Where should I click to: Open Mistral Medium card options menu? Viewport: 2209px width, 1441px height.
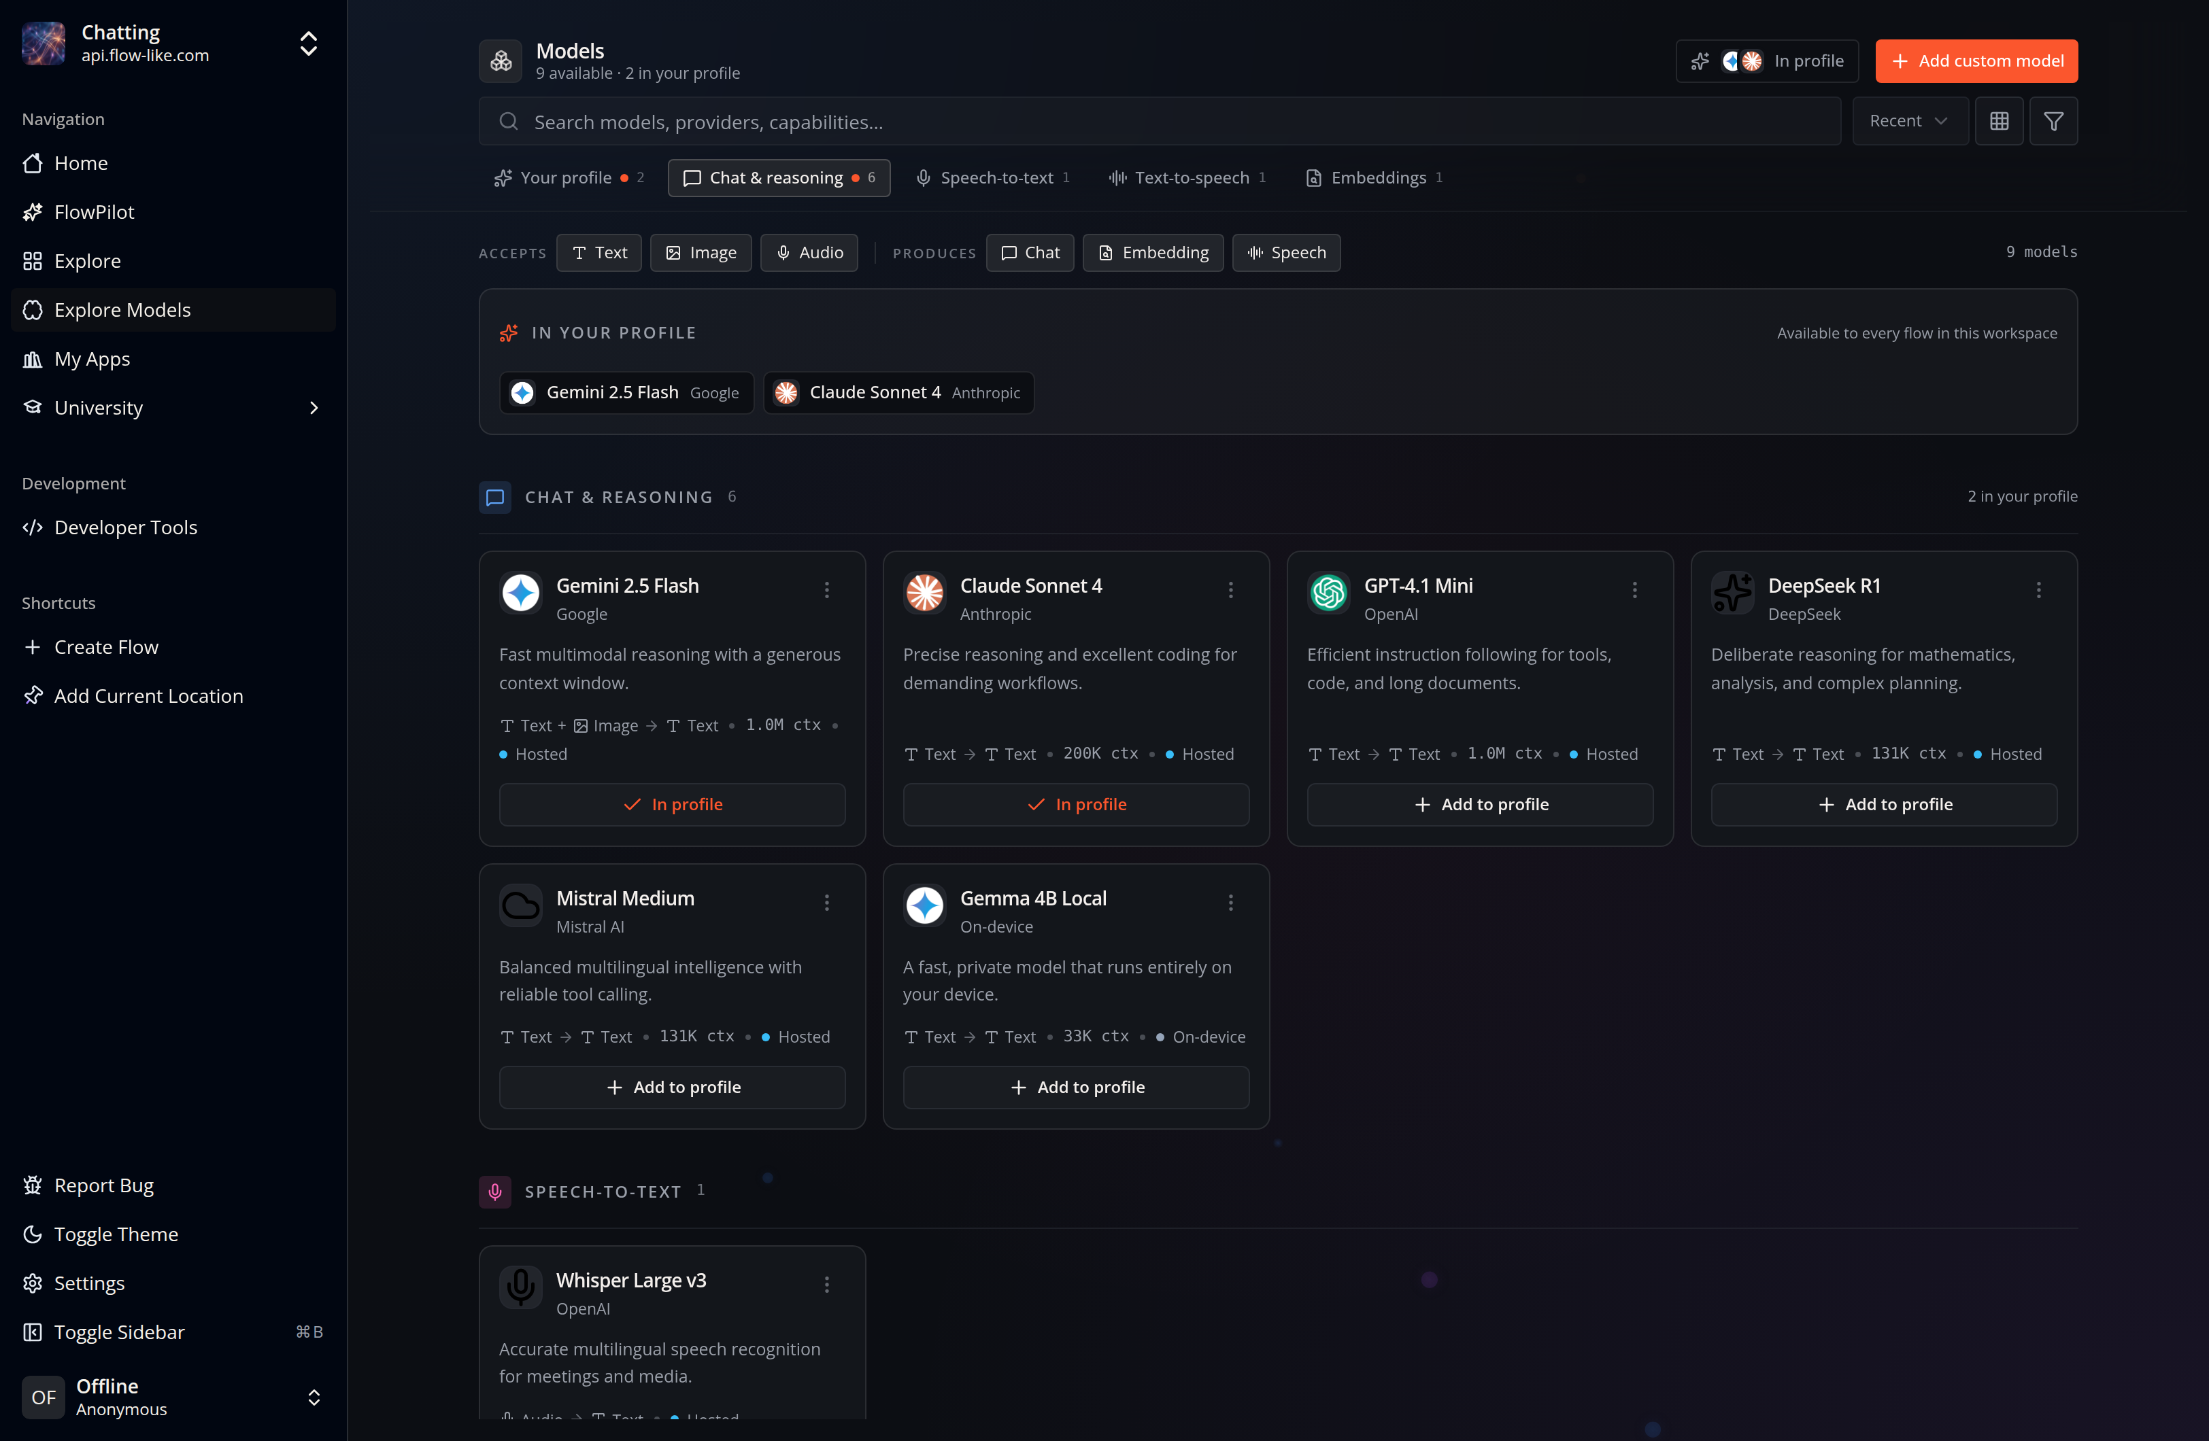tap(827, 903)
